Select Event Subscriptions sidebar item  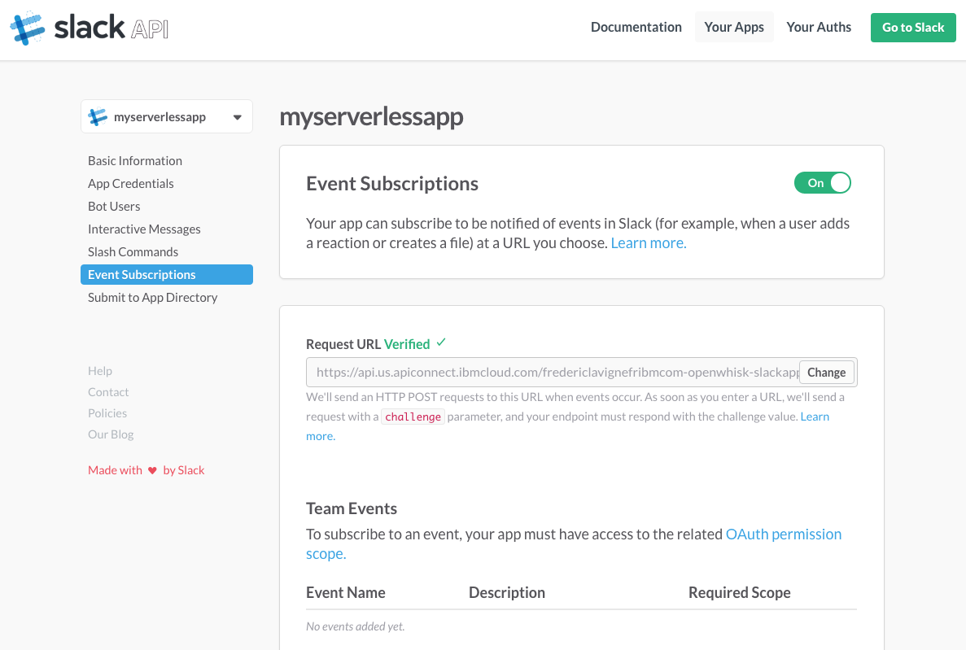click(x=166, y=275)
